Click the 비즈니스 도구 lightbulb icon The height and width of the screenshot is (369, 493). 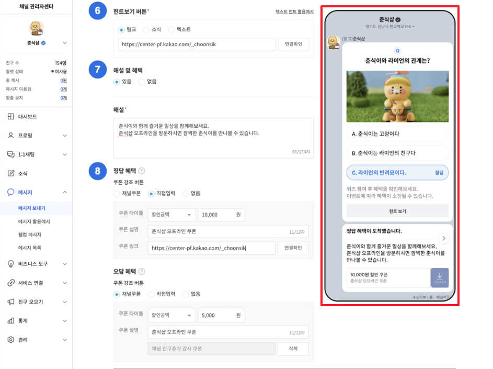(x=10, y=264)
